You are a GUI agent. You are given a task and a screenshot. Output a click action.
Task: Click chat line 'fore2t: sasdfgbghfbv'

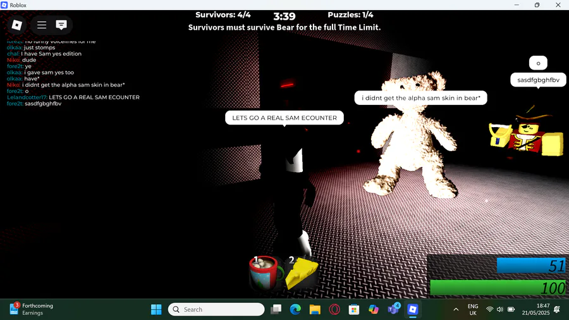[34, 104]
